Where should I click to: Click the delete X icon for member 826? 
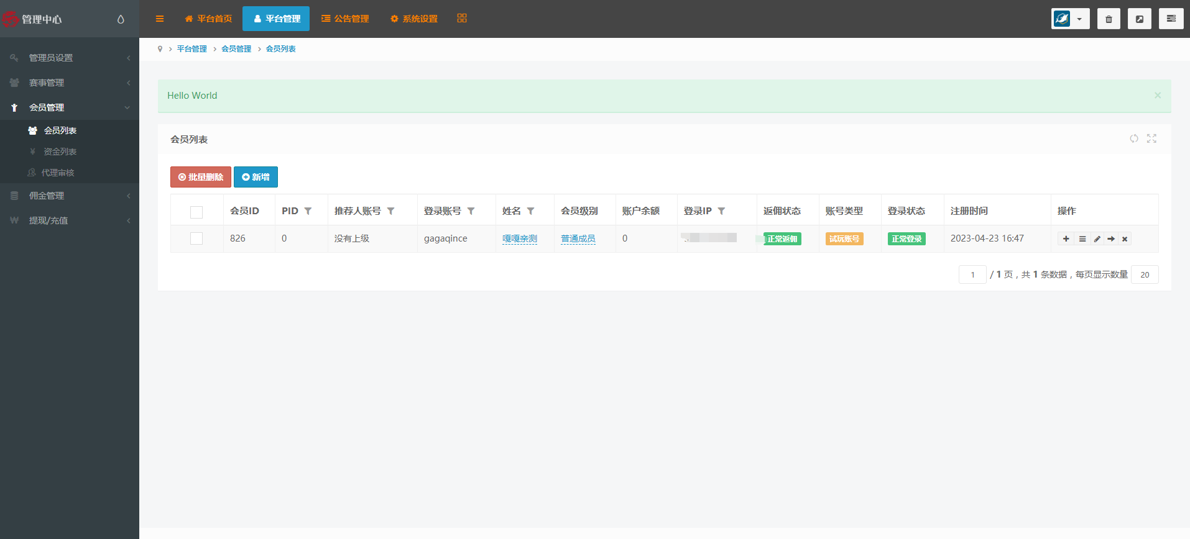tap(1125, 239)
